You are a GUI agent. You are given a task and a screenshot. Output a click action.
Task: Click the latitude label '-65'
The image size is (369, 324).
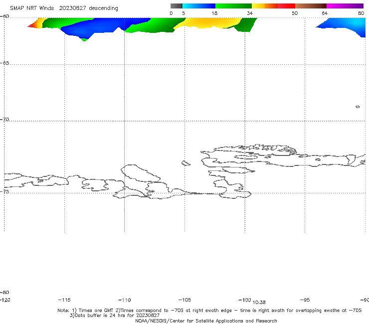[4, 63]
